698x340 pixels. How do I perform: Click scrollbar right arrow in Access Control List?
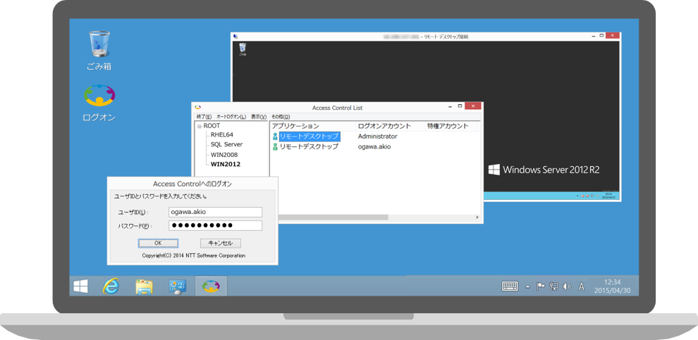click(477, 218)
